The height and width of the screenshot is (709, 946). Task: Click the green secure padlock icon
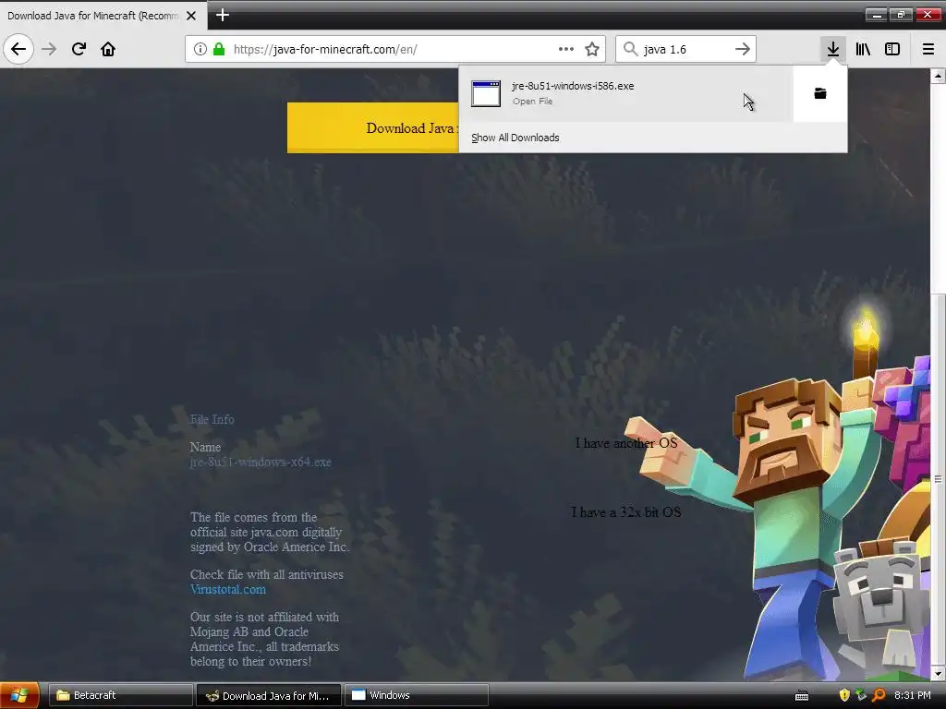click(219, 49)
